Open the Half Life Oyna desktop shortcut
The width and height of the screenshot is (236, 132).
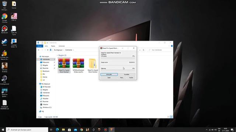point(14,30)
